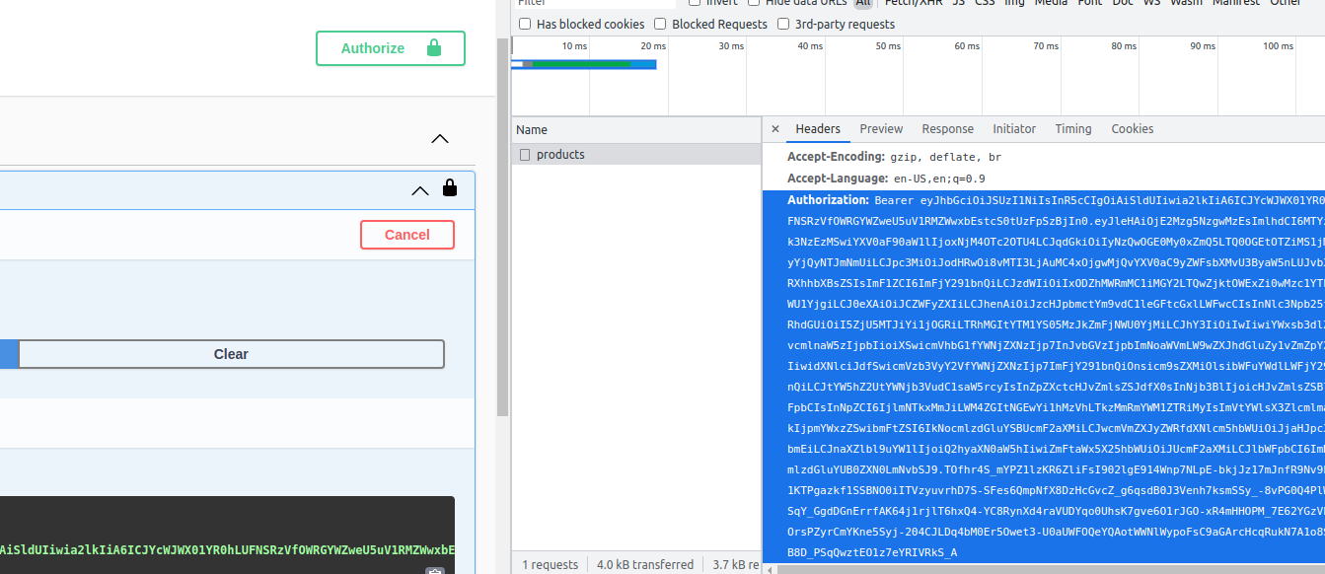Click the black padlock on the operation row
Image resolution: width=1325 pixels, height=574 pixels.
click(450, 187)
